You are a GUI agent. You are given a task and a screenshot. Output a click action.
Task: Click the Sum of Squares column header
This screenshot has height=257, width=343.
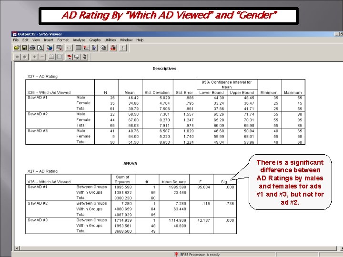click(122, 179)
